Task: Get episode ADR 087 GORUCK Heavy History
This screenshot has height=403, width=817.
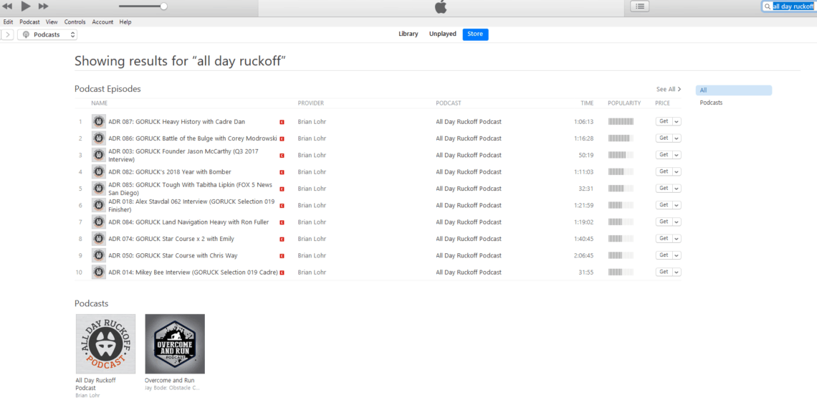Action: point(664,121)
